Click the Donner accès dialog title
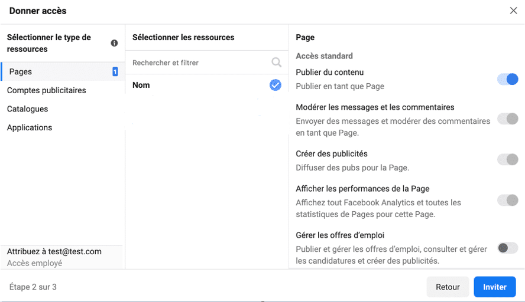 click(38, 11)
